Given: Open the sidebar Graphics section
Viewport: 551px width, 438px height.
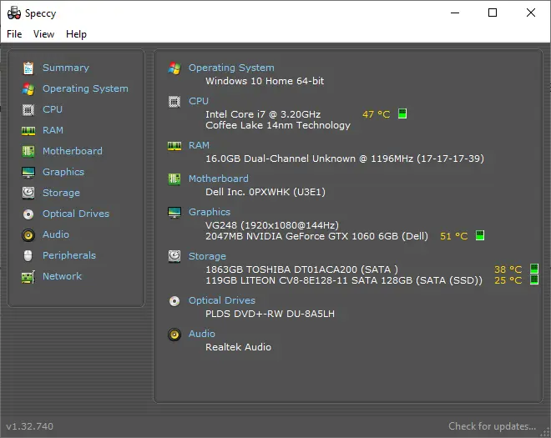Looking at the screenshot, I should pyautogui.click(x=63, y=172).
